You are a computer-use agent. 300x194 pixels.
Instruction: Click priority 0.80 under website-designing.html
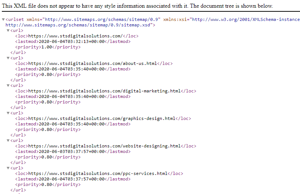pyautogui.click(x=46, y=157)
